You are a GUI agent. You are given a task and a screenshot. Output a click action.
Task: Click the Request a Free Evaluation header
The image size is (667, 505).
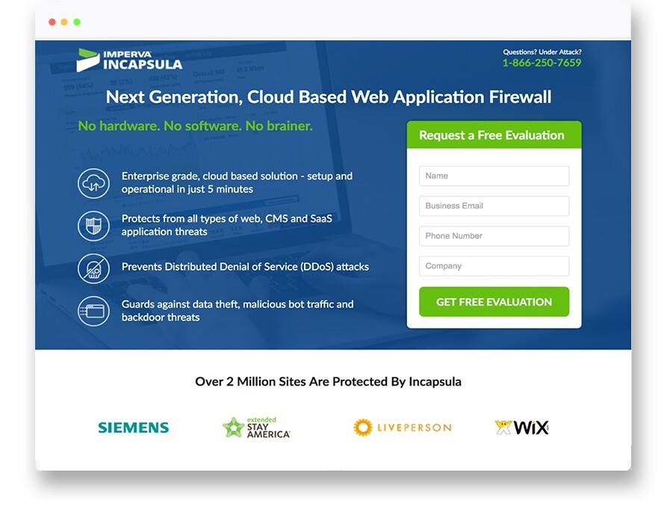pos(491,135)
